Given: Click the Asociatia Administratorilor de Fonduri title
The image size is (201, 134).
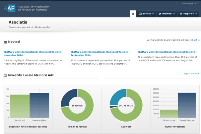Looking at the screenshot, I should click(33, 8).
